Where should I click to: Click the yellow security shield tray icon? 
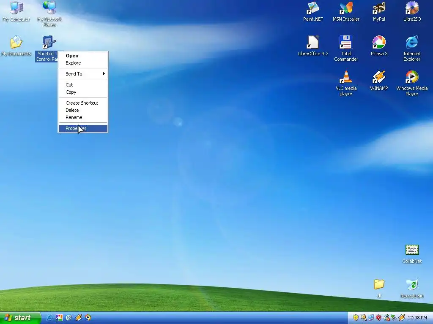coord(356,318)
